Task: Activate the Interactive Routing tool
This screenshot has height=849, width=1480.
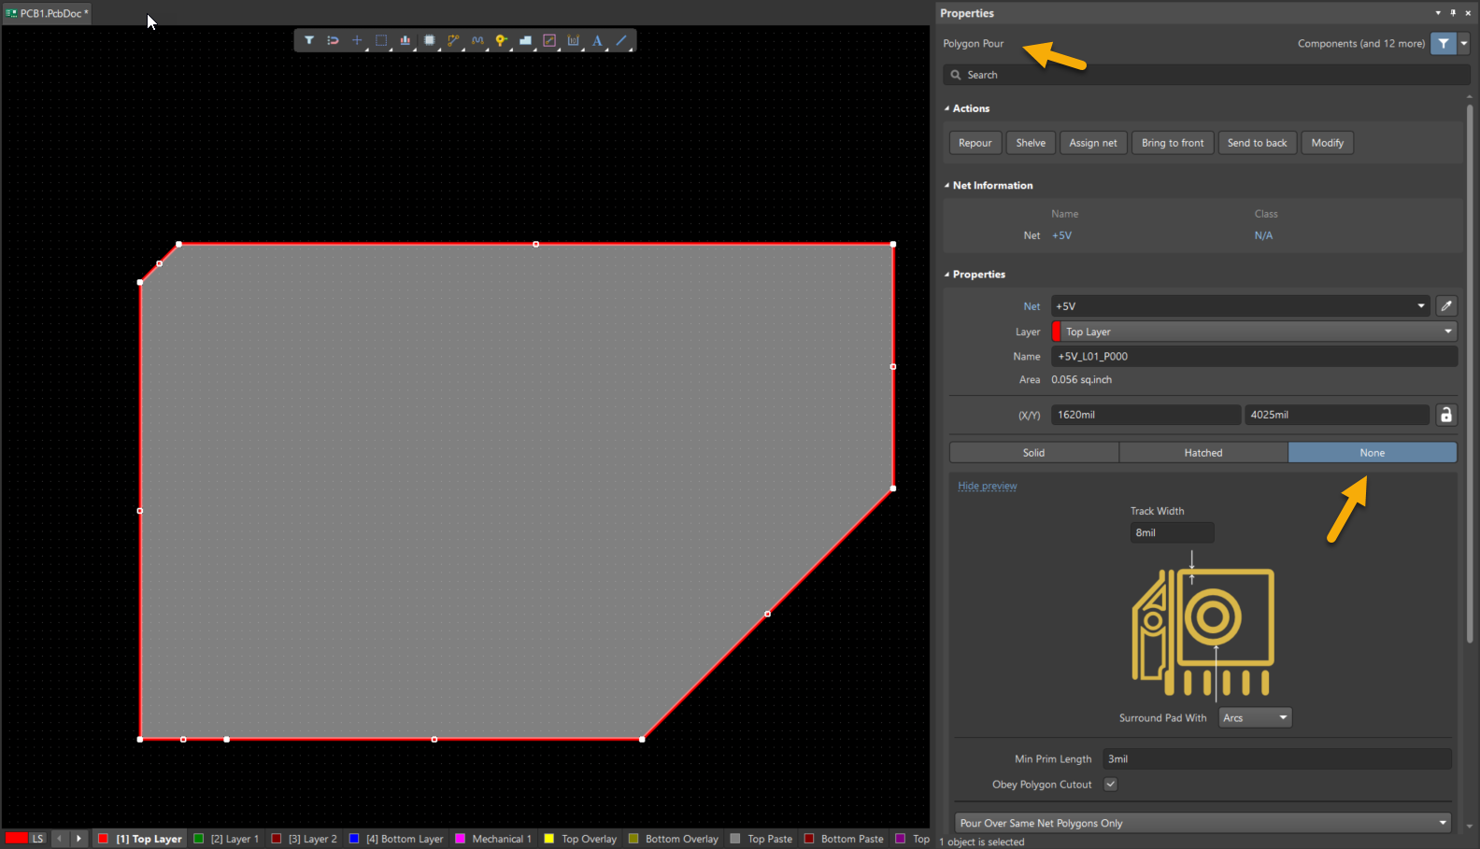Action: tap(453, 40)
